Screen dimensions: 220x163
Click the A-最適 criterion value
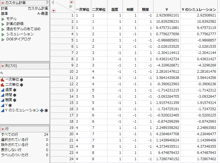[43, 14]
